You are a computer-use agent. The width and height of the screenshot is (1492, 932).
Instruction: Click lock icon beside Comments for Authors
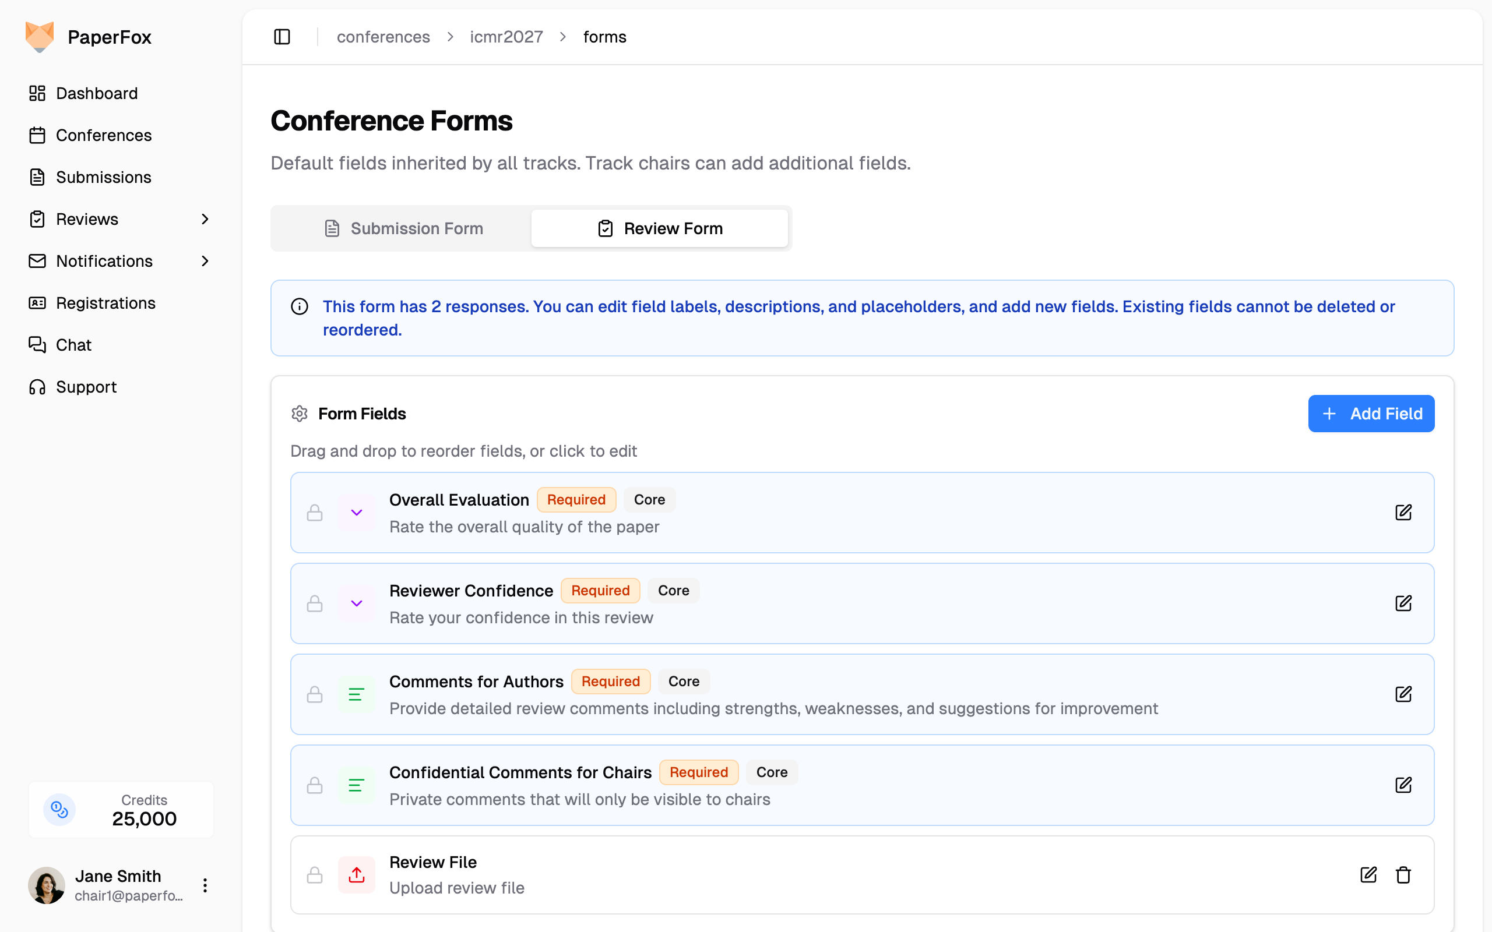click(x=315, y=694)
